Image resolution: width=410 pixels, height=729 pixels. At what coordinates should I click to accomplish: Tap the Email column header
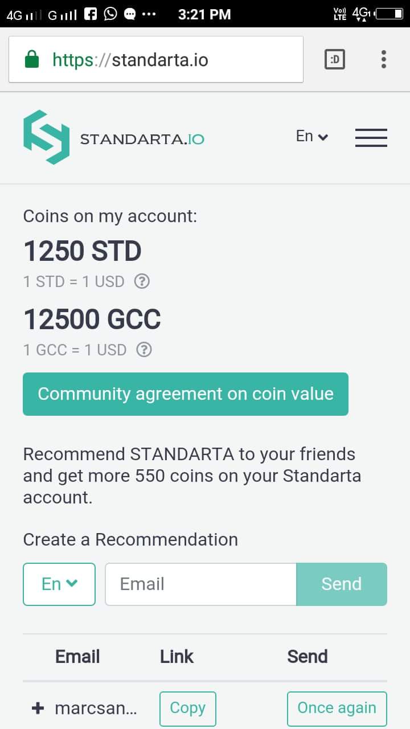(x=77, y=657)
